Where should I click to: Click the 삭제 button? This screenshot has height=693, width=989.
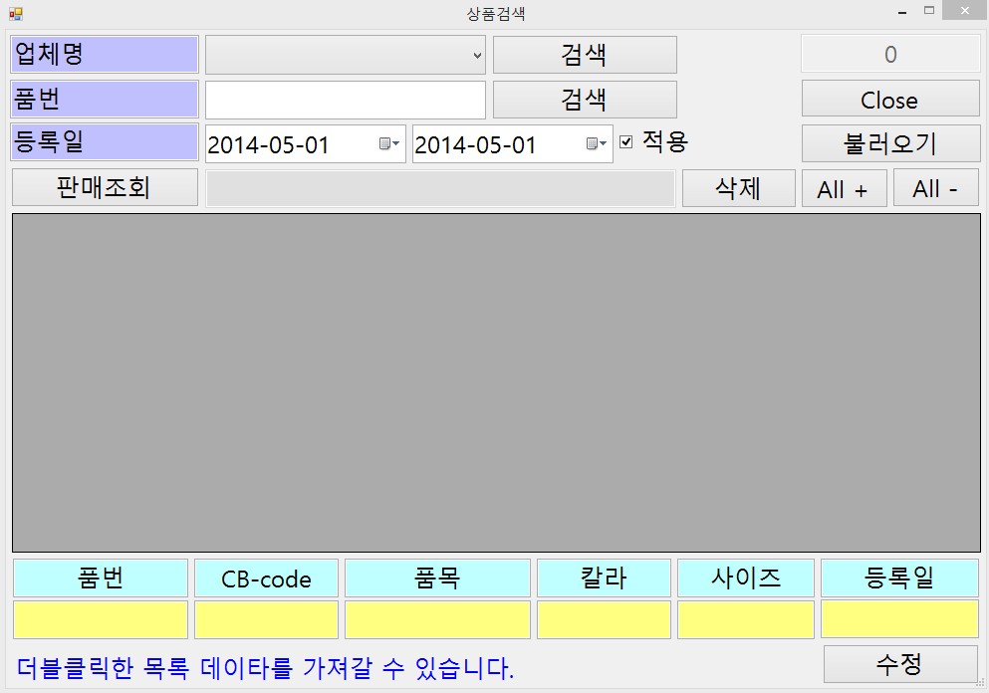(738, 188)
